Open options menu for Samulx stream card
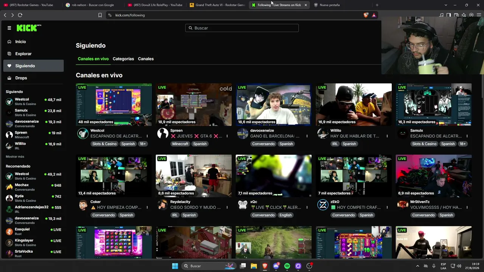The width and height of the screenshot is (484, 272). tap(467, 136)
